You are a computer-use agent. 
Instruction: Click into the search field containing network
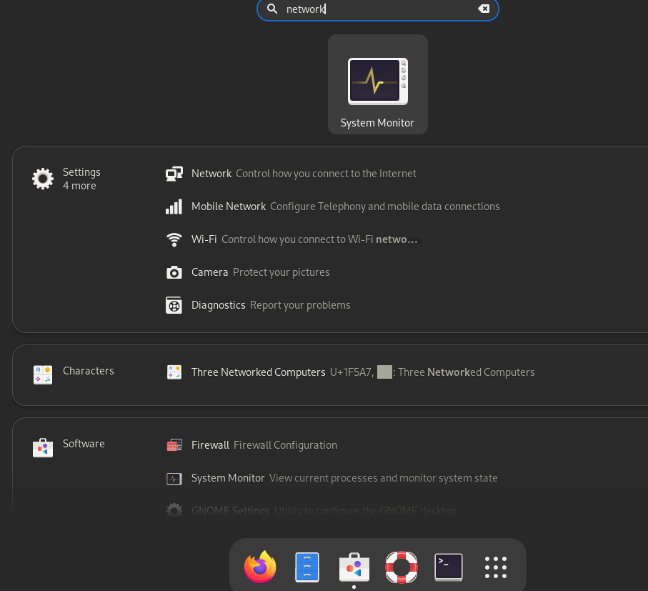pyautogui.click(x=377, y=9)
